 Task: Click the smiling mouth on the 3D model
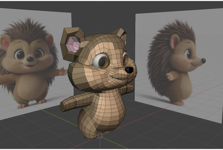pos(120,78)
